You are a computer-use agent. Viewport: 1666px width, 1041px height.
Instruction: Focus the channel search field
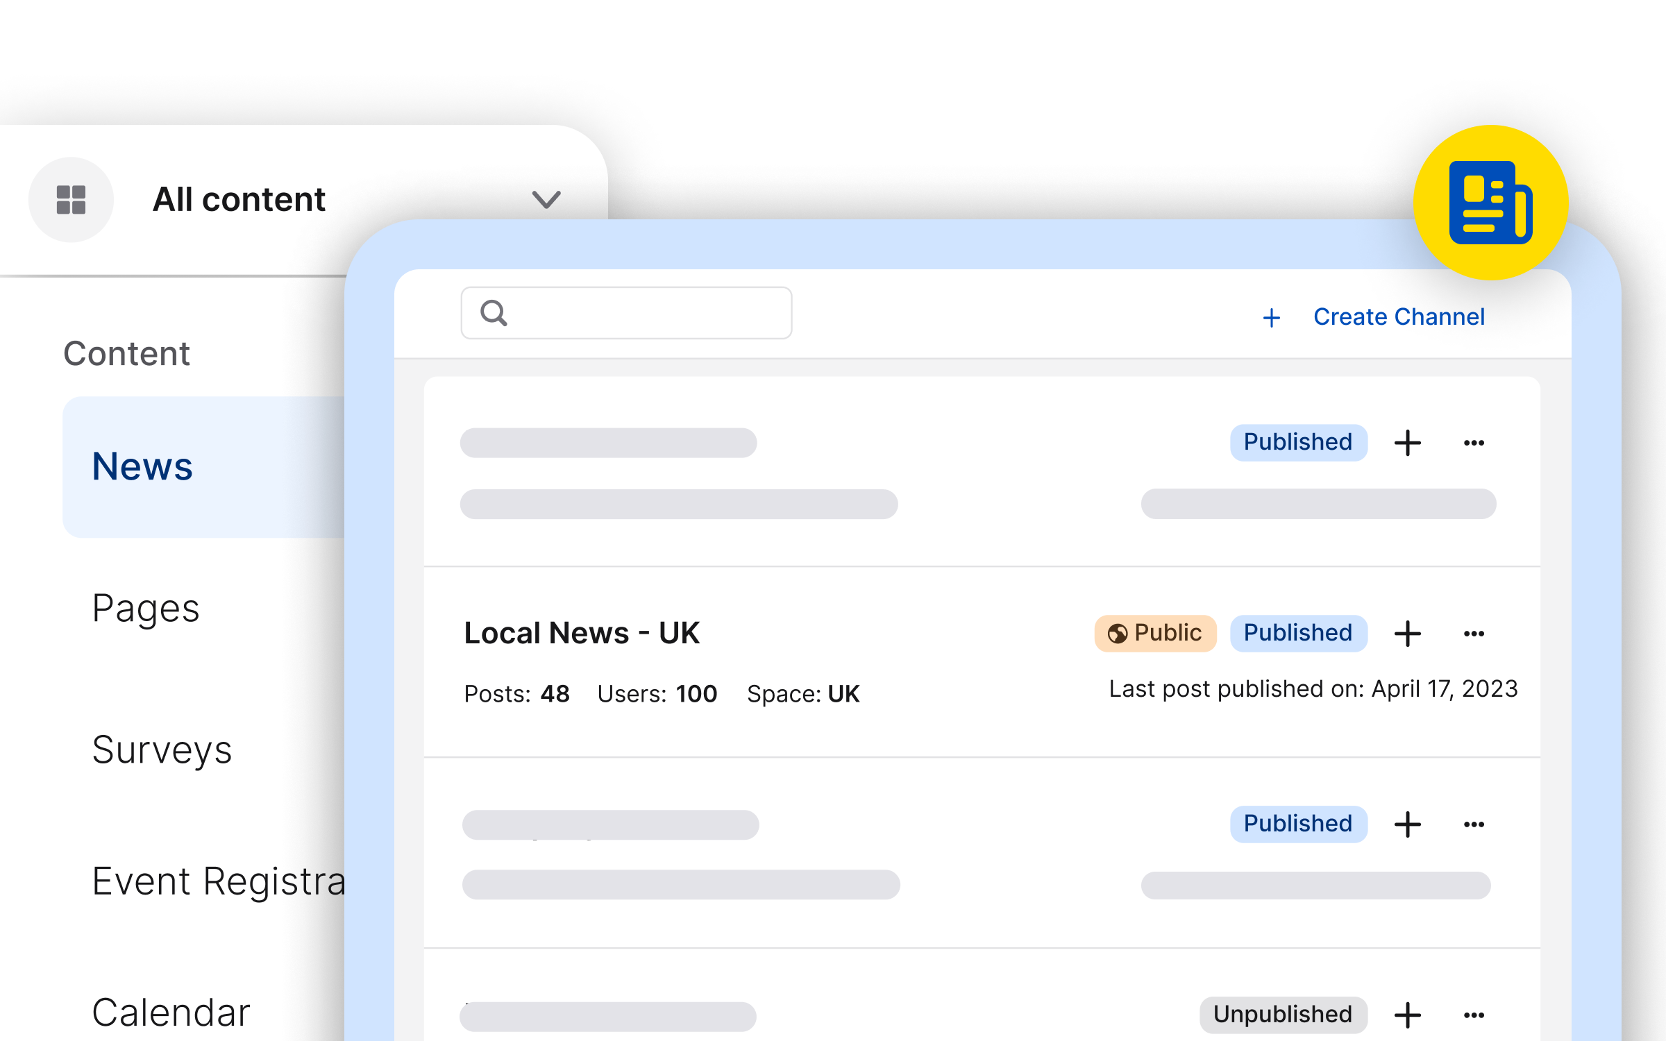click(x=626, y=313)
